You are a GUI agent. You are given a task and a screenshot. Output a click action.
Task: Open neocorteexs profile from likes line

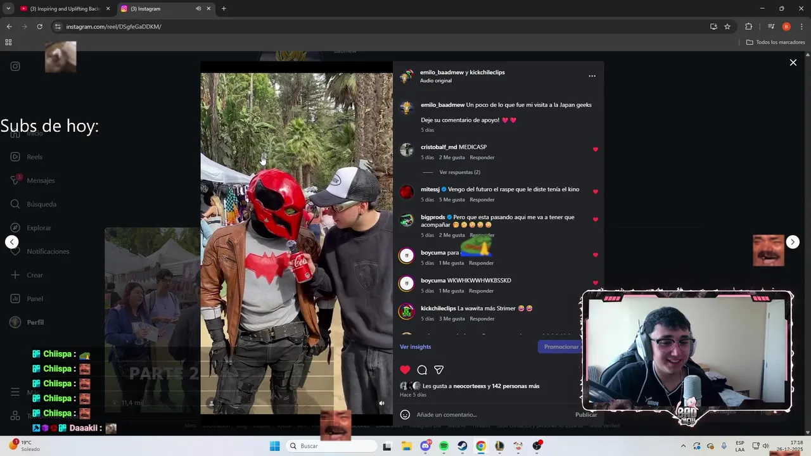tap(469, 386)
